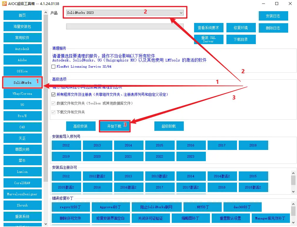
Task: Click the 修复安装界面空白 button
Action: 111,218
